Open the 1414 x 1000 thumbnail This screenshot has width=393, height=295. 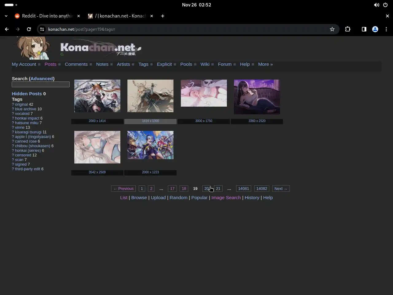point(150,96)
